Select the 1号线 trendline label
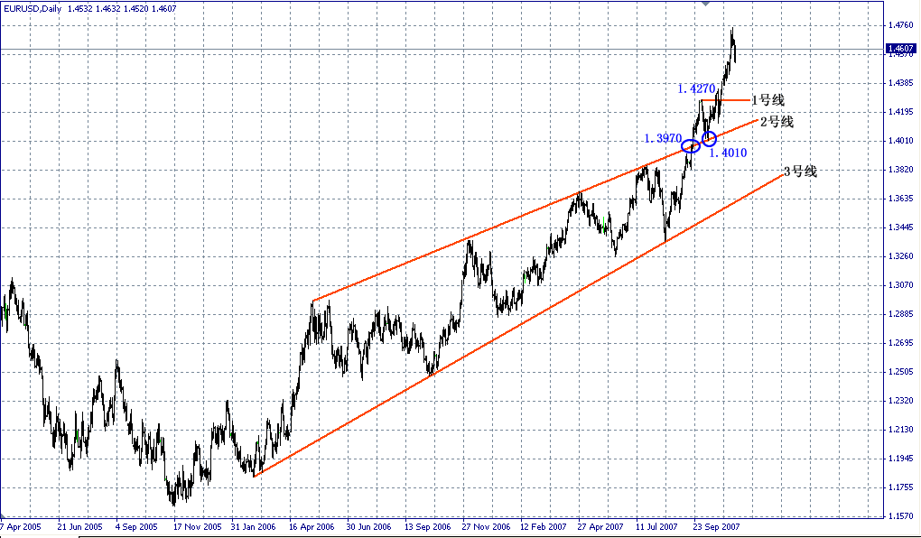921x538 pixels. [x=769, y=99]
